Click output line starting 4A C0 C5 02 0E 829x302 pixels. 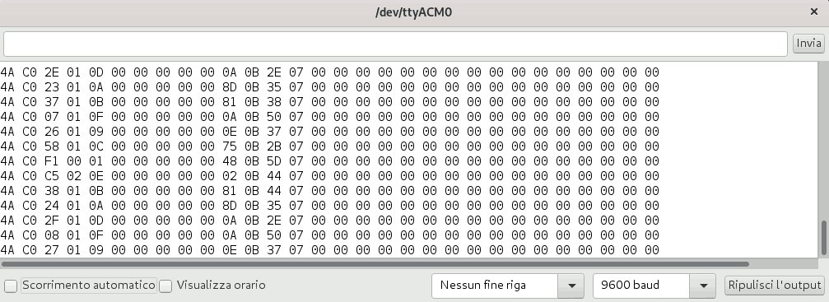point(330,175)
